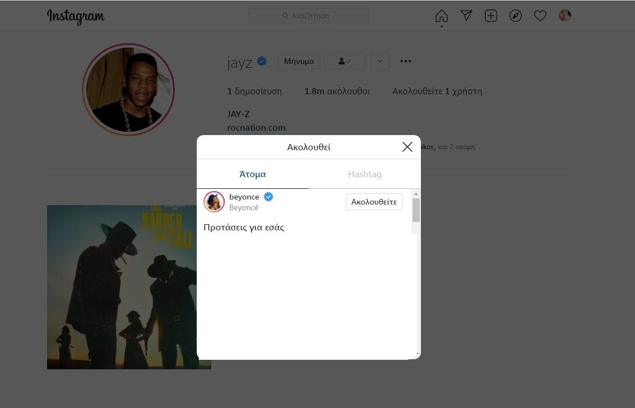Click beyonce verified badge in list

click(268, 197)
